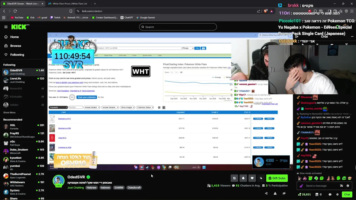The image size is (356, 200).
Task: Share the stream via share icon
Action: pyautogui.click(x=266, y=193)
